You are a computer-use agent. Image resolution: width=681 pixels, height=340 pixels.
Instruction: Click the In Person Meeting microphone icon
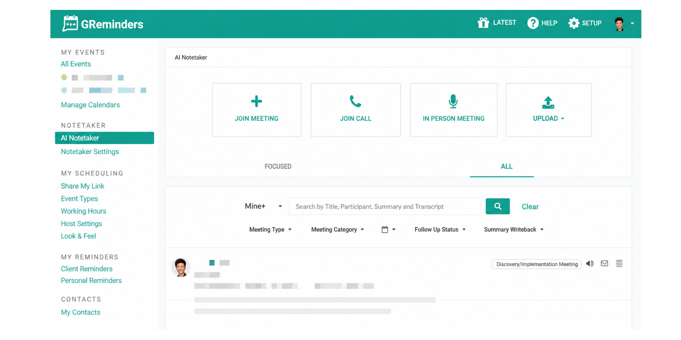click(453, 101)
